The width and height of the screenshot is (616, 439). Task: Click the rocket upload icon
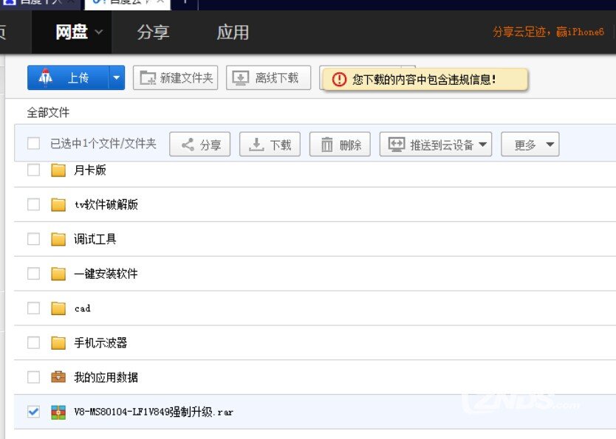46,77
